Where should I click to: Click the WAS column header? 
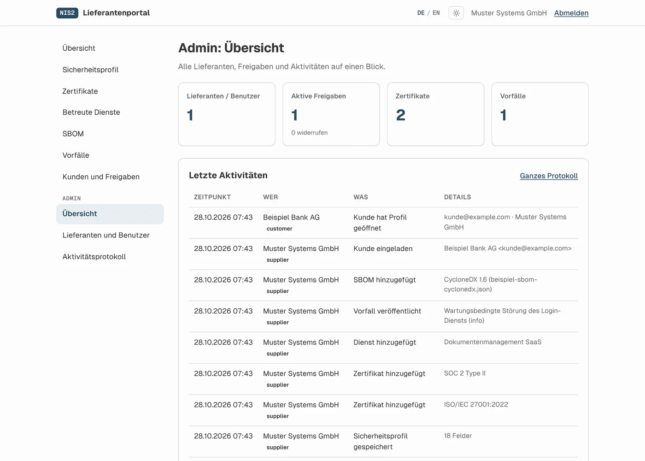(x=361, y=197)
